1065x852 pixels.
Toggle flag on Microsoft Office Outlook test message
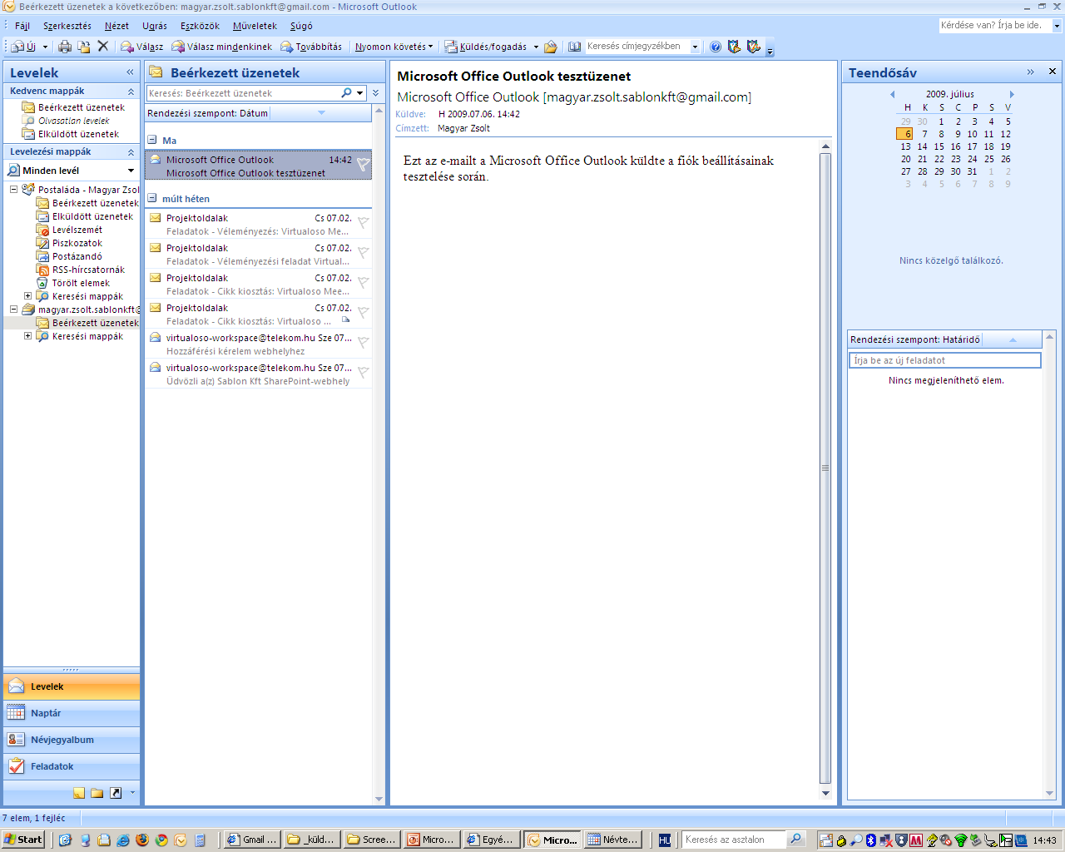coord(363,165)
